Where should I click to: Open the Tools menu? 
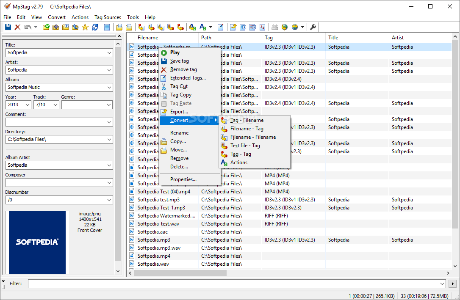pyautogui.click(x=133, y=17)
